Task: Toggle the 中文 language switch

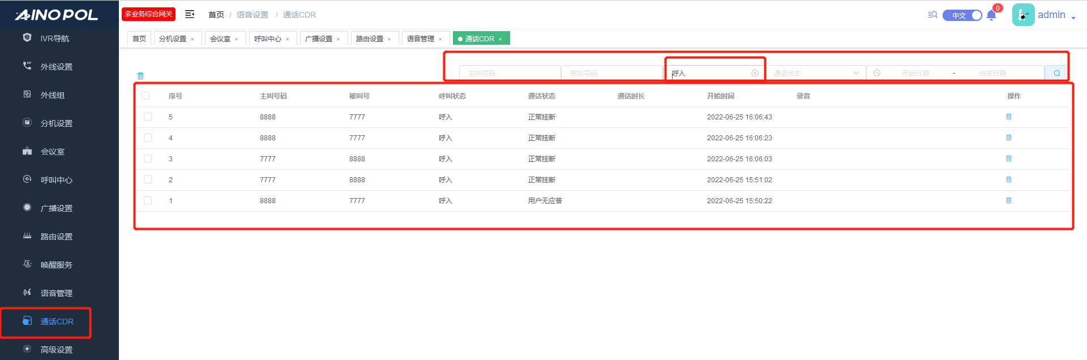Action: pos(962,15)
